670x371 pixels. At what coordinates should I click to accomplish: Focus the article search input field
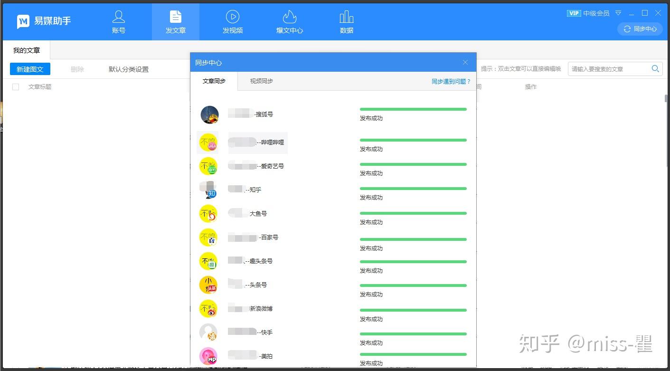[610, 69]
